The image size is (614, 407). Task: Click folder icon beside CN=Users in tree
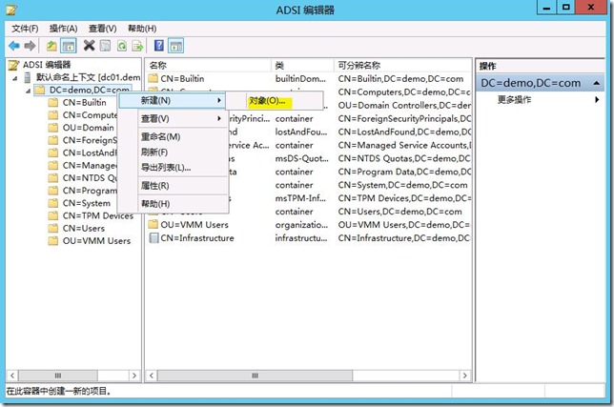pos(52,228)
